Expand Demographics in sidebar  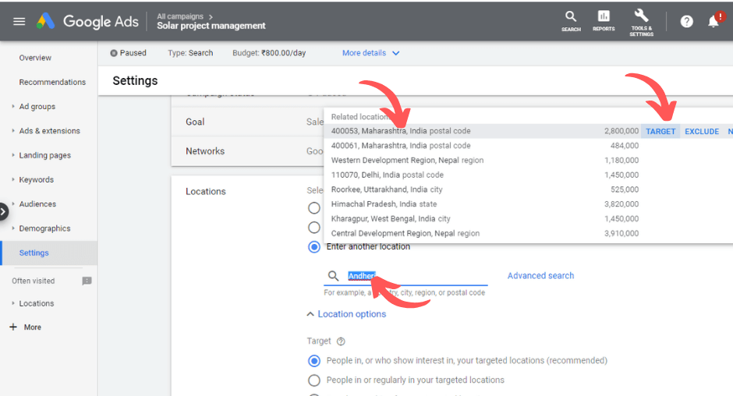13,228
